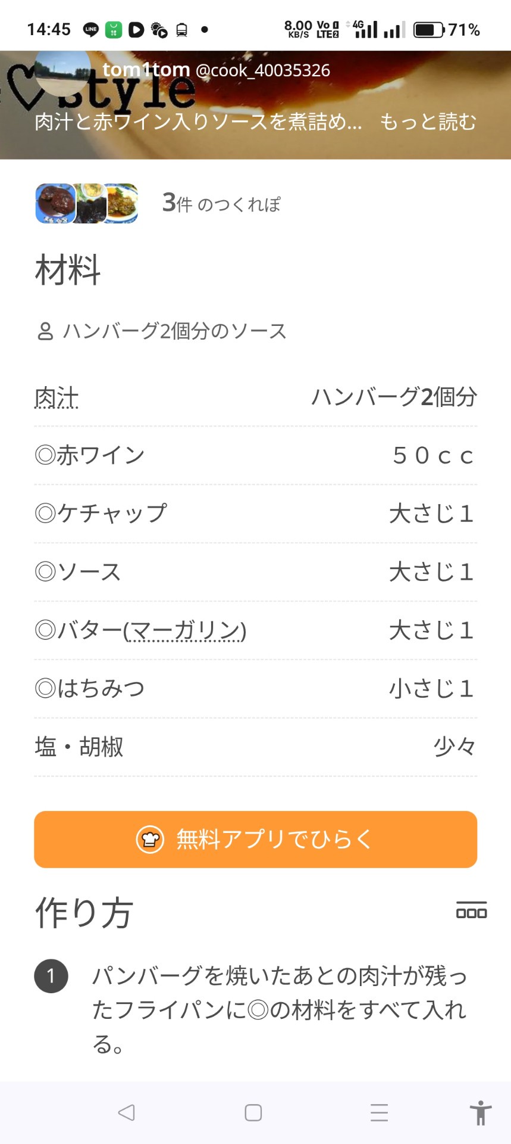Screen dimensions: 511x1144
Task: Tap step number 1 badge
Action: [51, 975]
